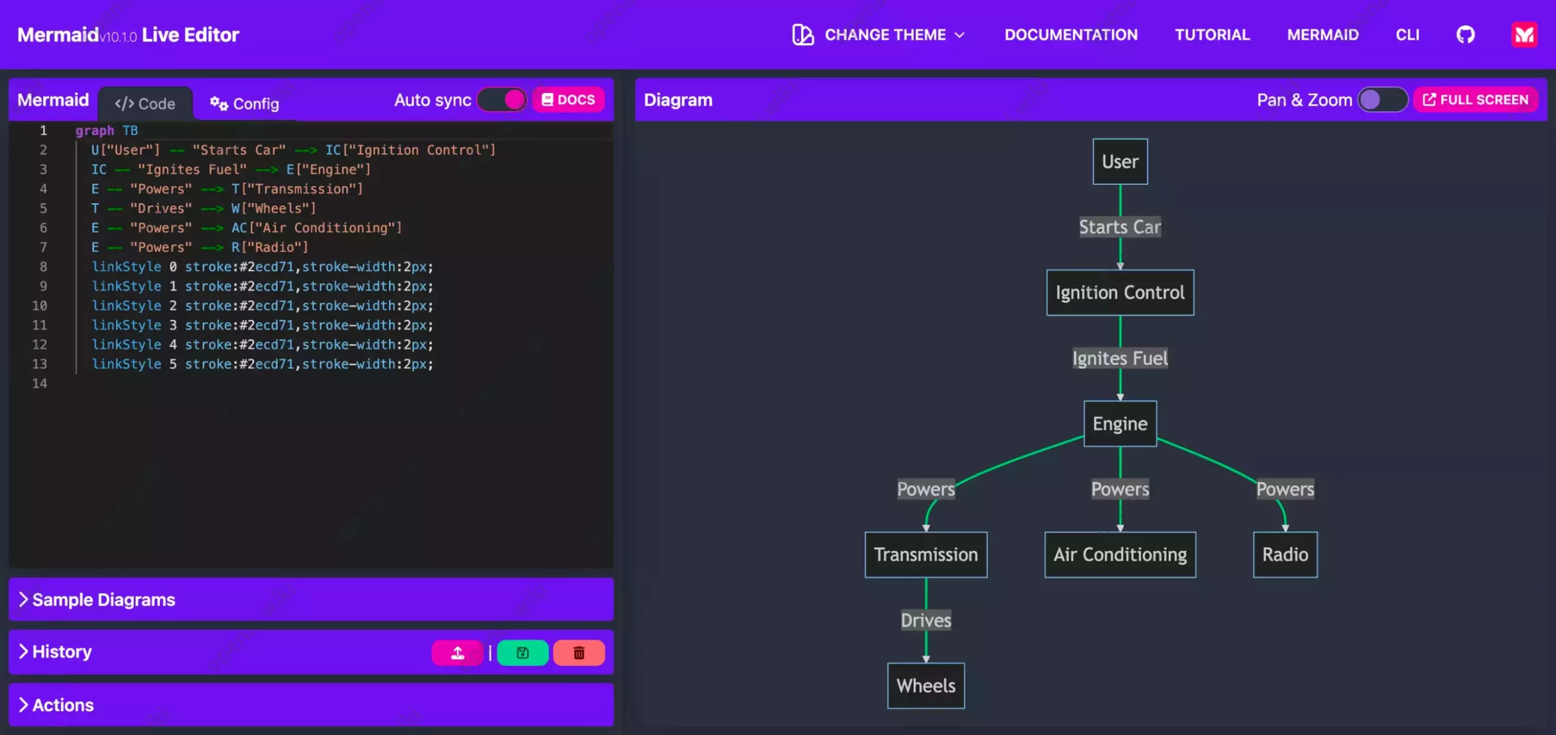The height and width of the screenshot is (735, 1556).
Task: Click the Transmission node
Action: coord(926,554)
